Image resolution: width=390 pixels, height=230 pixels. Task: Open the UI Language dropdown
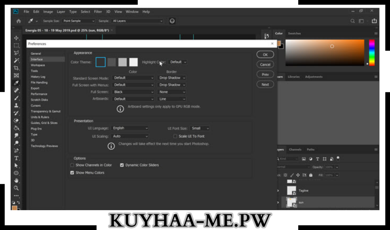(130, 128)
